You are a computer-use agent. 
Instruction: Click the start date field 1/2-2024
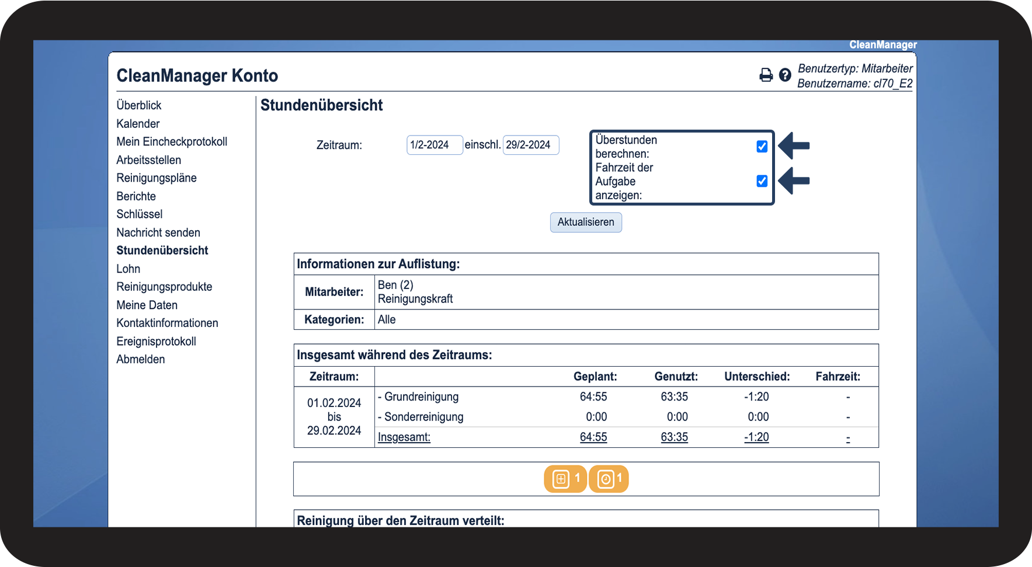[434, 145]
